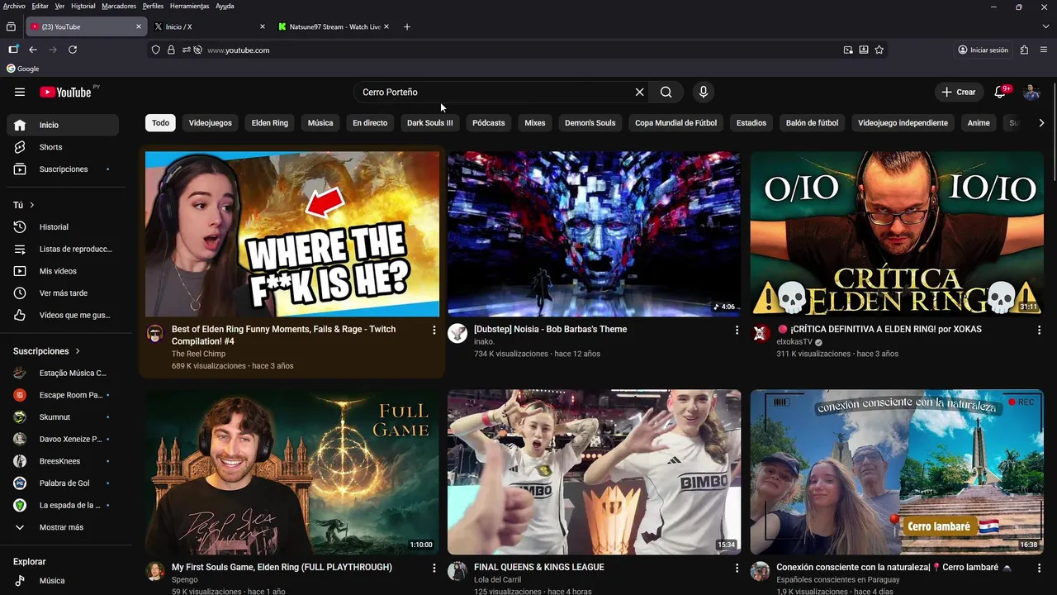
Task: Open the browser application menu icon
Action: coord(1044,50)
